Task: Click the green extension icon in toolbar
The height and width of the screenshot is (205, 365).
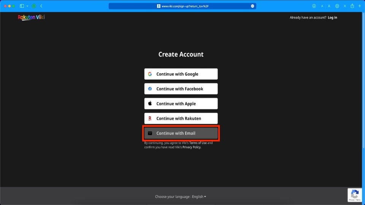Action: (34, 6)
